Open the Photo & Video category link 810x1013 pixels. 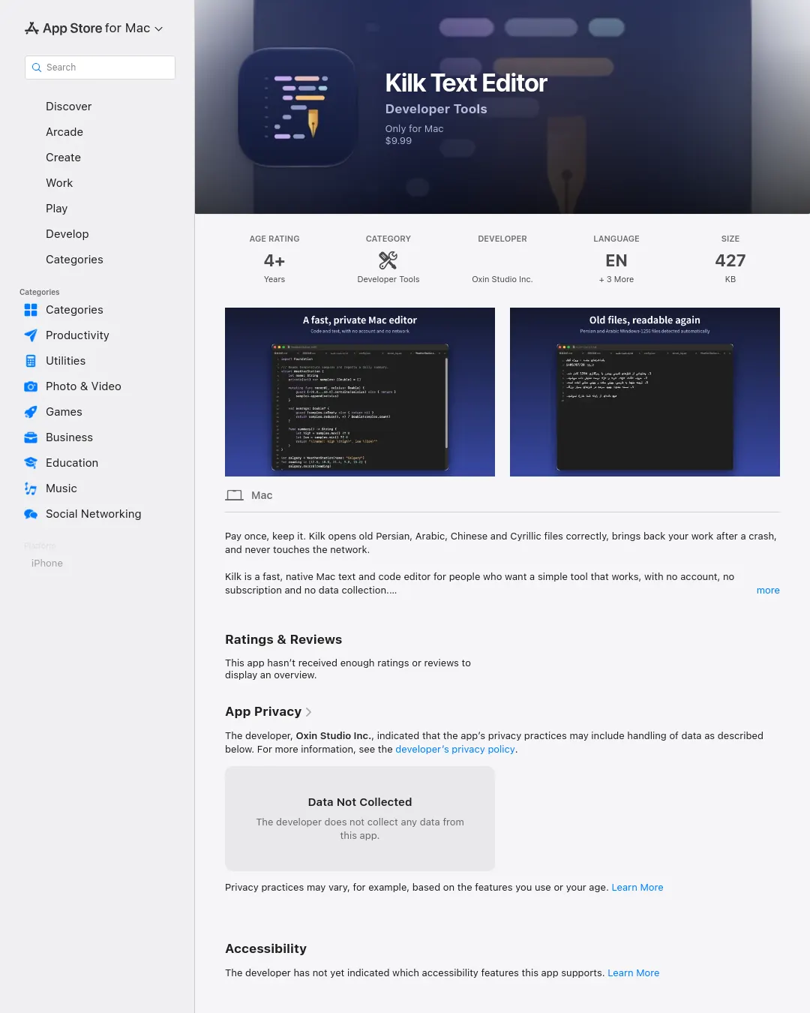(83, 386)
